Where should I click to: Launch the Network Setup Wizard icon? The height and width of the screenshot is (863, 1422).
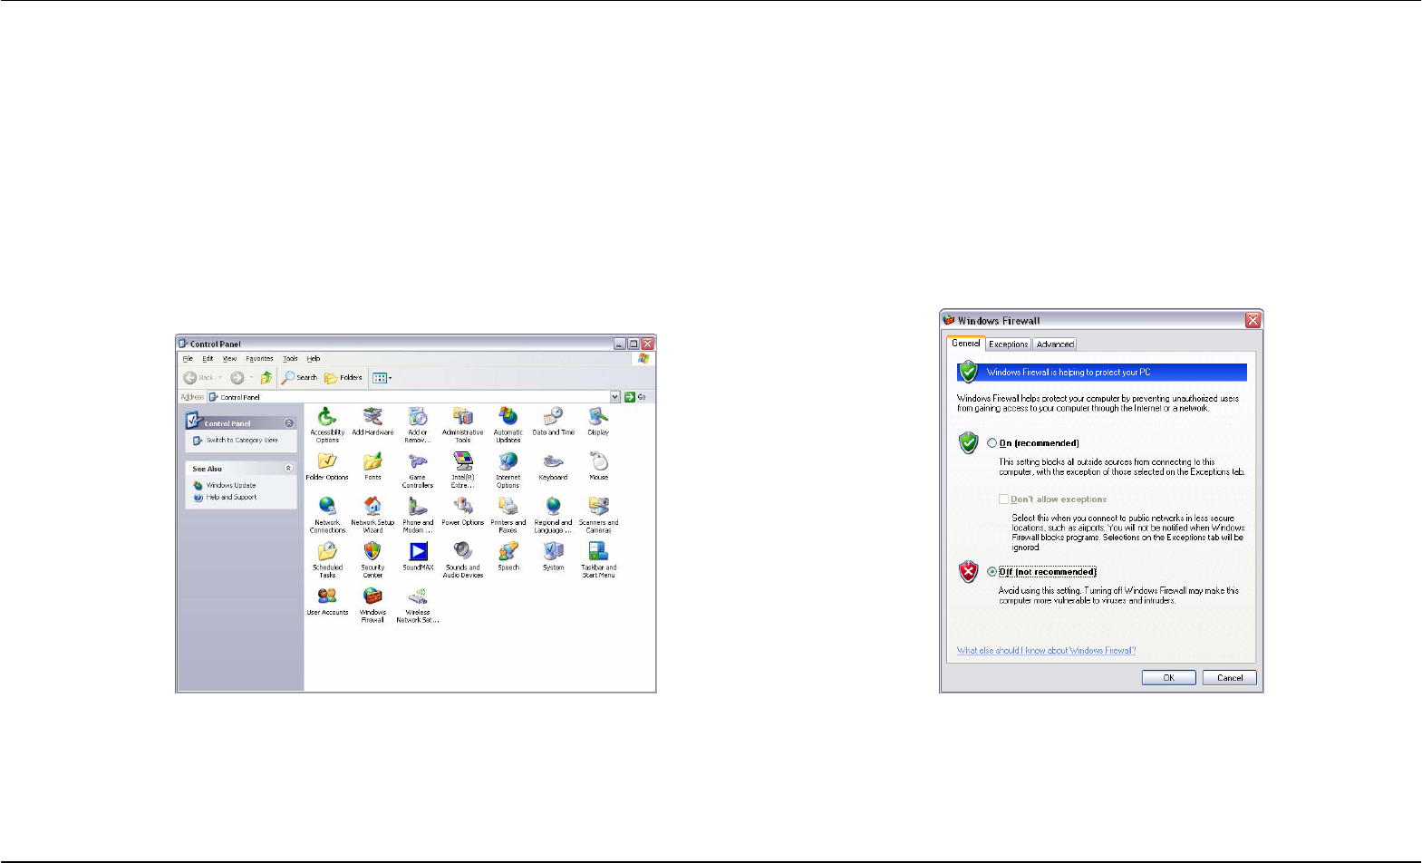(372, 506)
